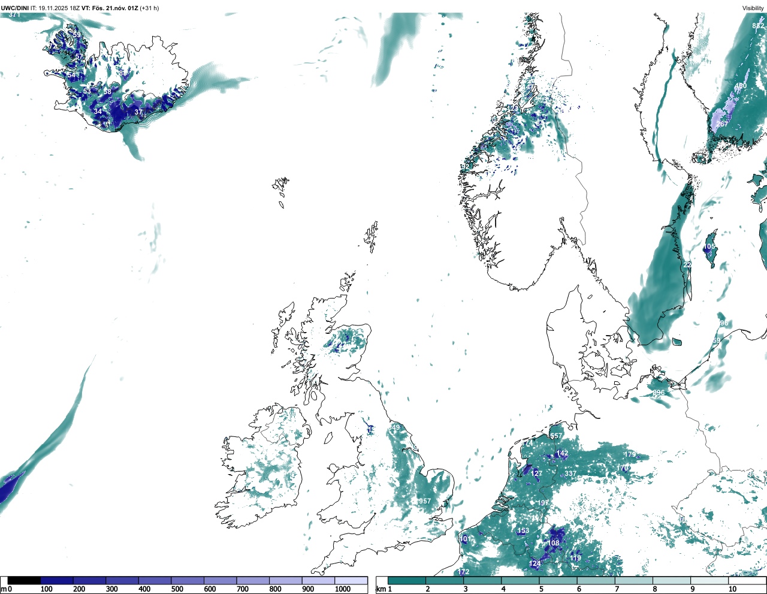Image resolution: width=767 pixels, height=594 pixels.
Task: Click the '54' value near Snæfellsnes peninsula
Action: [x=71, y=75]
